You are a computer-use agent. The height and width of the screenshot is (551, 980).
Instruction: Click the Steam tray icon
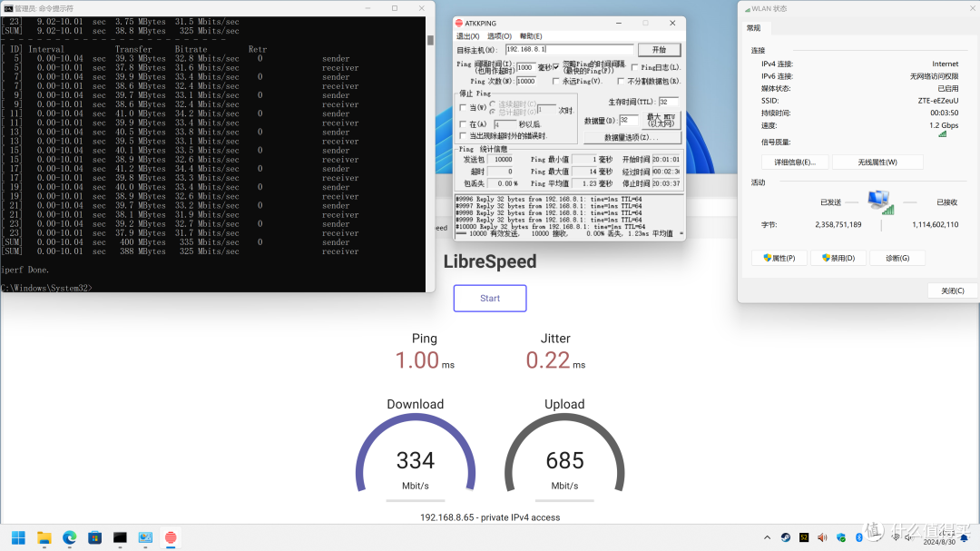786,537
